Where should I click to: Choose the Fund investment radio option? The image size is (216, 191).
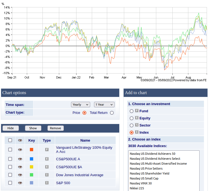tap(132, 111)
